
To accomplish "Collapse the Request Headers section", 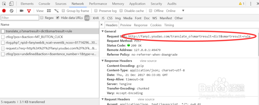I will 103,99.
